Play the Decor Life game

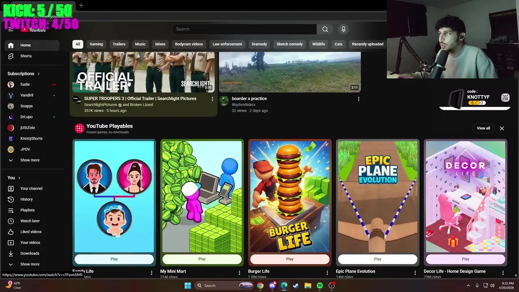pyautogui.click(x=465, y=259)
